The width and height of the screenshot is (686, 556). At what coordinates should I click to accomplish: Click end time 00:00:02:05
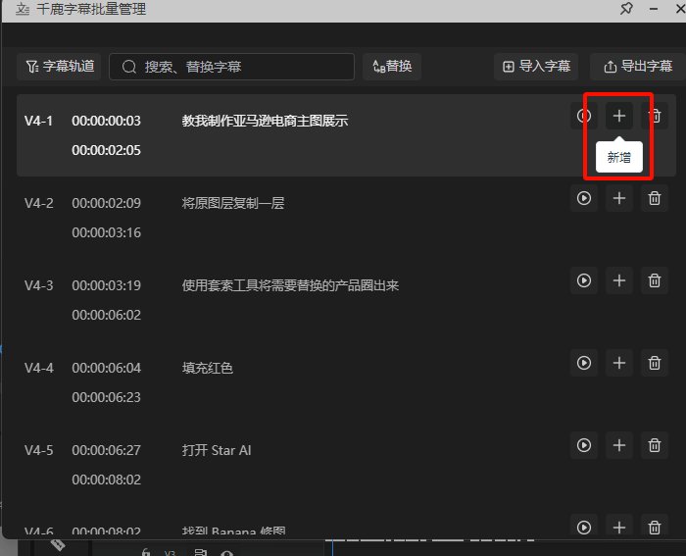click(x=106, y=150)
